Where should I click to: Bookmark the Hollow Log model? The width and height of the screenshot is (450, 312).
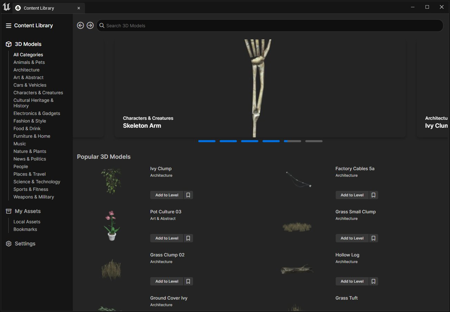coord(373,281)
